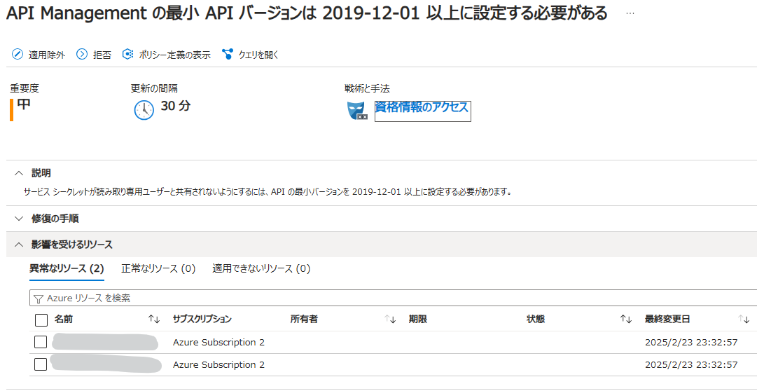Sort by 所有者 column arrows

pyautogui.click(x=390, y=319)
